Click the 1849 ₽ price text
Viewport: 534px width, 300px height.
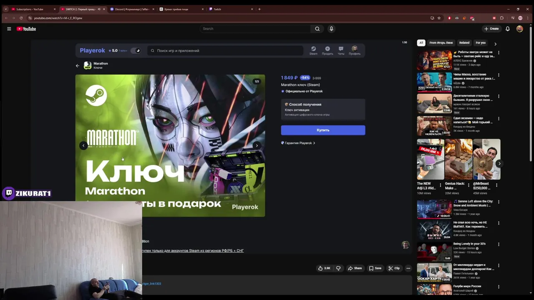[289, 78]
